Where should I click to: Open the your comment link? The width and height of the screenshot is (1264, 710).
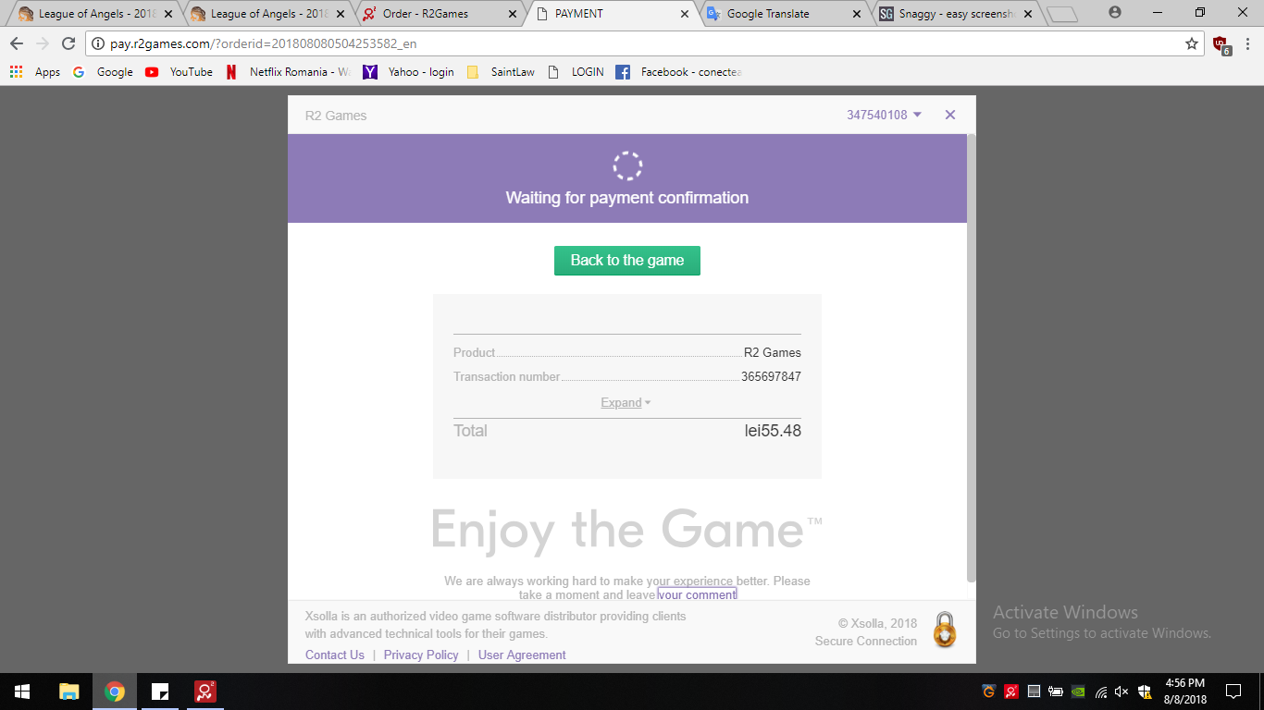click(697, 594)
